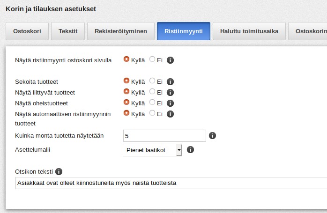Click info icon next to Otsikon teksti
Screen dimensions: 327x213
(59, 171)
